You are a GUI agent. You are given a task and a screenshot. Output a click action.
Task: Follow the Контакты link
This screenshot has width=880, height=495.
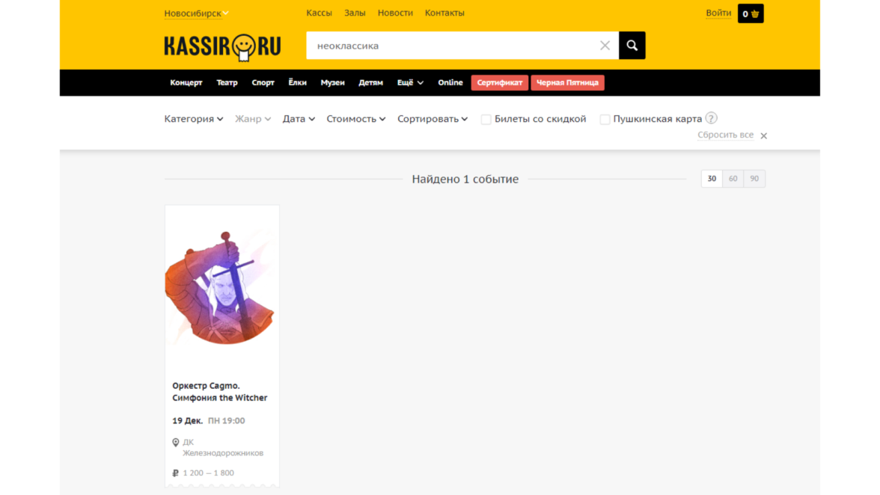click(444, 13)
